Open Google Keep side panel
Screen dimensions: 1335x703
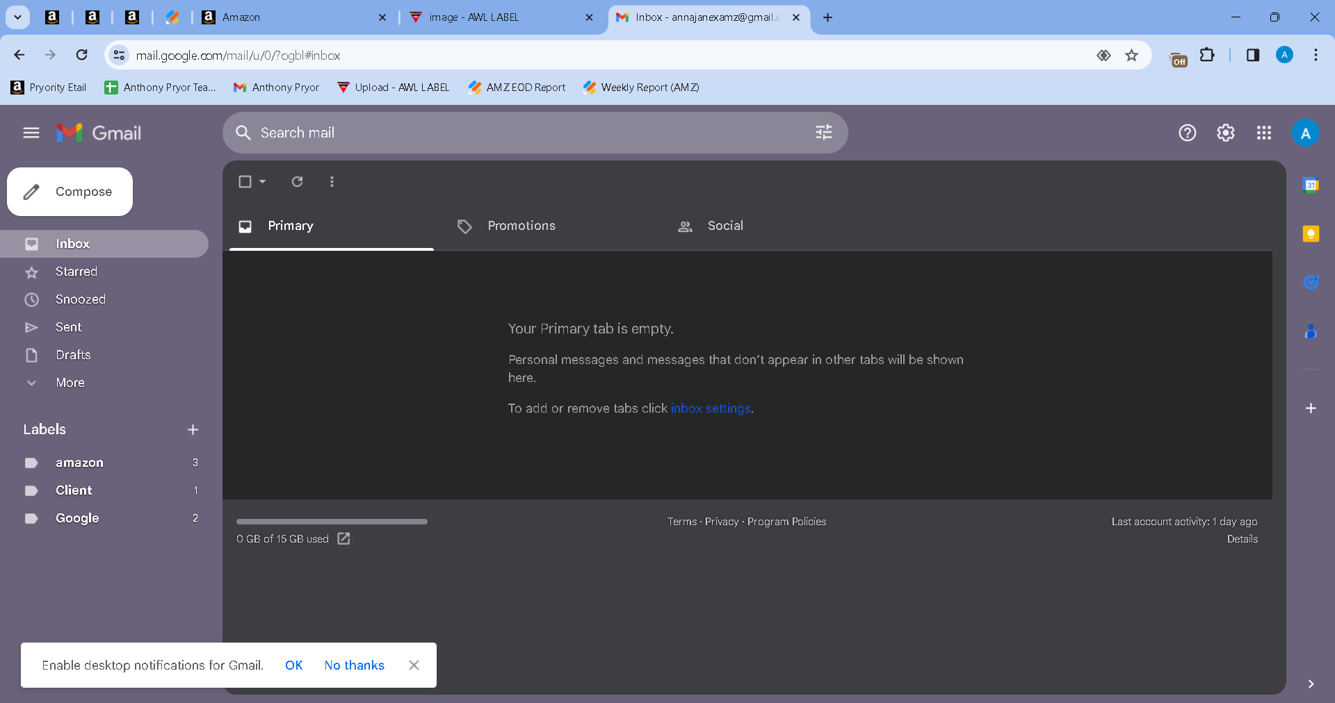click(1311, 234)
